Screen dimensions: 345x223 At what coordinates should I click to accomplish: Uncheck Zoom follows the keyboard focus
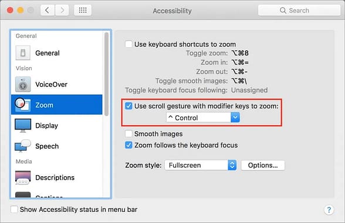[128, 145]
